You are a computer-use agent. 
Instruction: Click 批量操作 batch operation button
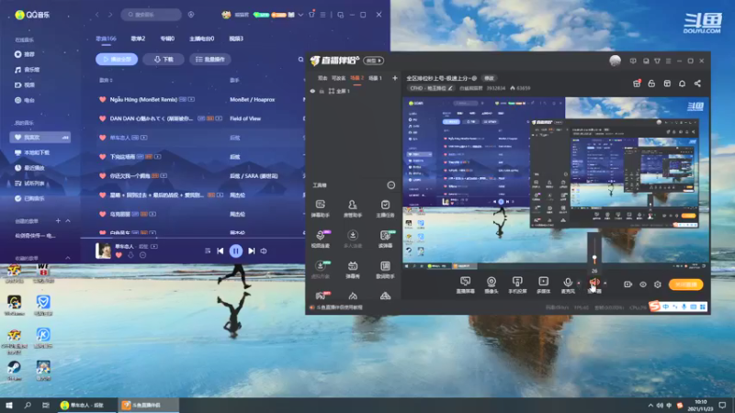coord(210,60)
